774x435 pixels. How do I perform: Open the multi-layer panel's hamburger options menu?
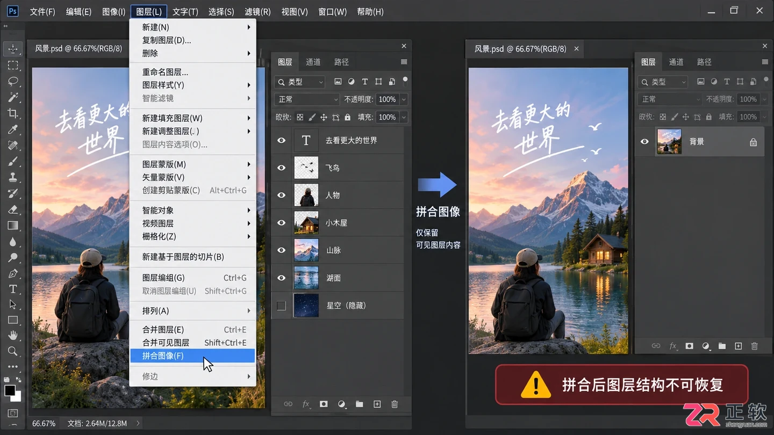click(x=404, y=62)
